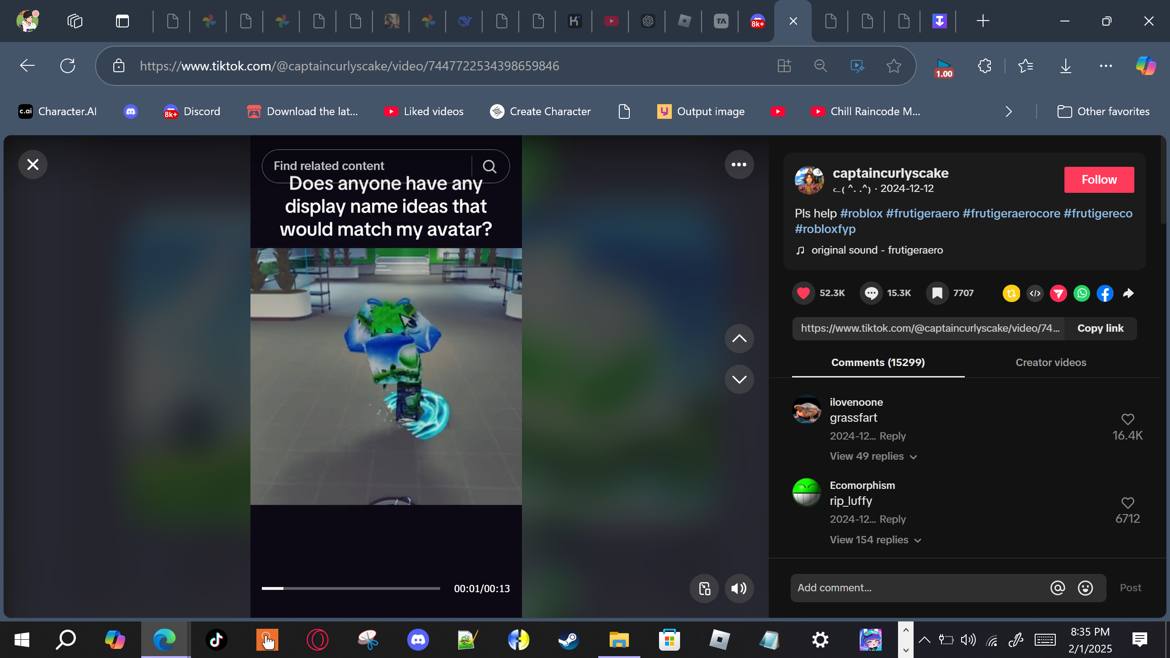Mute the video sound
The width and height of the screenshot is (1170, 658).
point(739,589)
